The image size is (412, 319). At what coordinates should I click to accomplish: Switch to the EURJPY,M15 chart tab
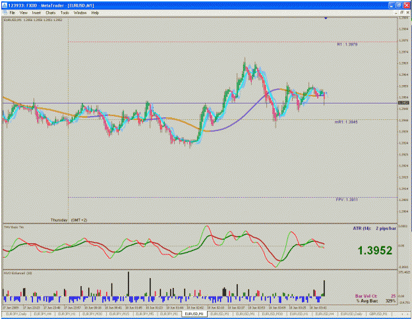119,314
